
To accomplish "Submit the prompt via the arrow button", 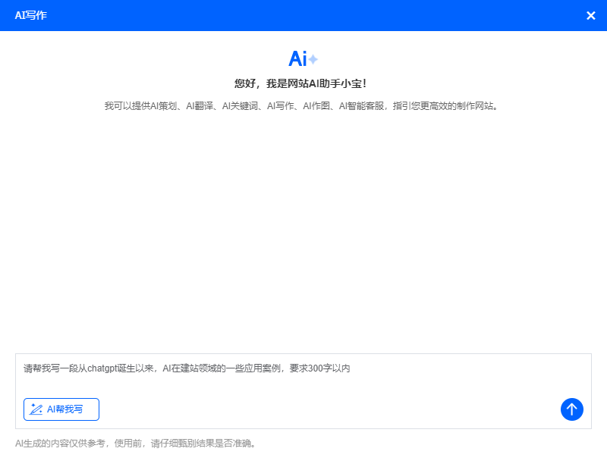I will tap(572, 409).
